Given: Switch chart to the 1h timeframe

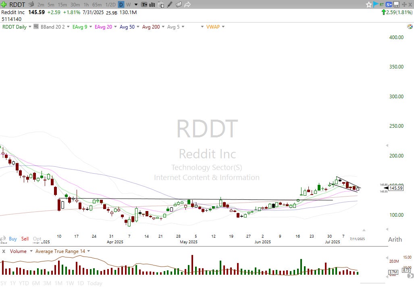Looking at the screenshot, I should (86, 4).
